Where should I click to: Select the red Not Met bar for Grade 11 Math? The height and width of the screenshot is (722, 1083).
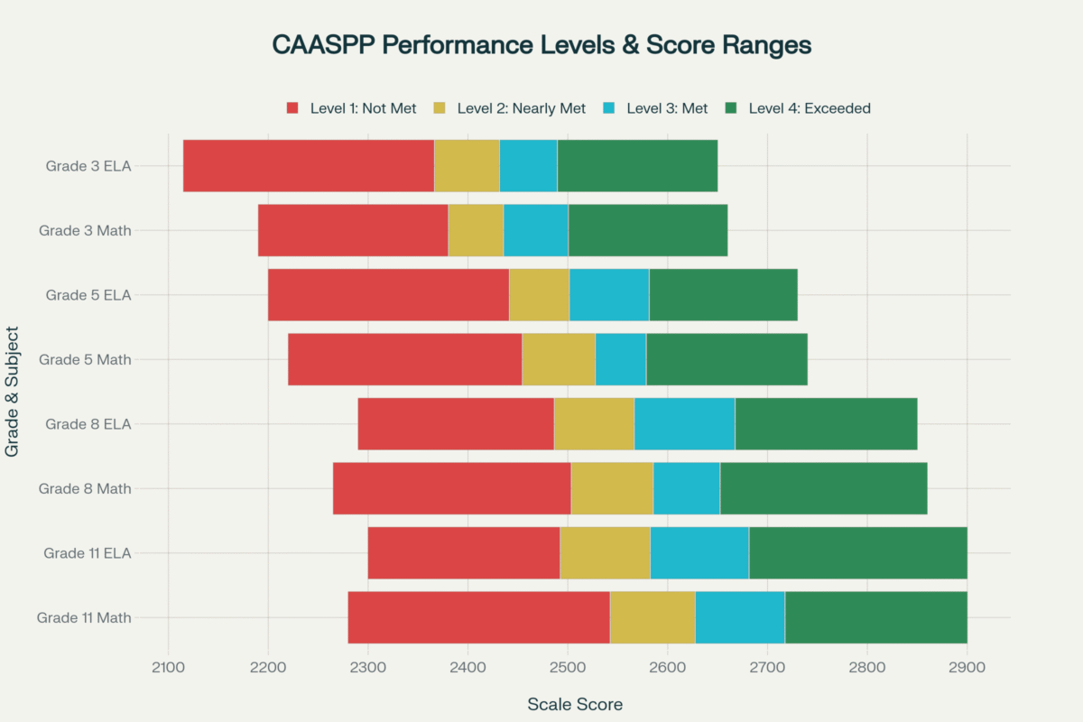[x=479, y=618]
